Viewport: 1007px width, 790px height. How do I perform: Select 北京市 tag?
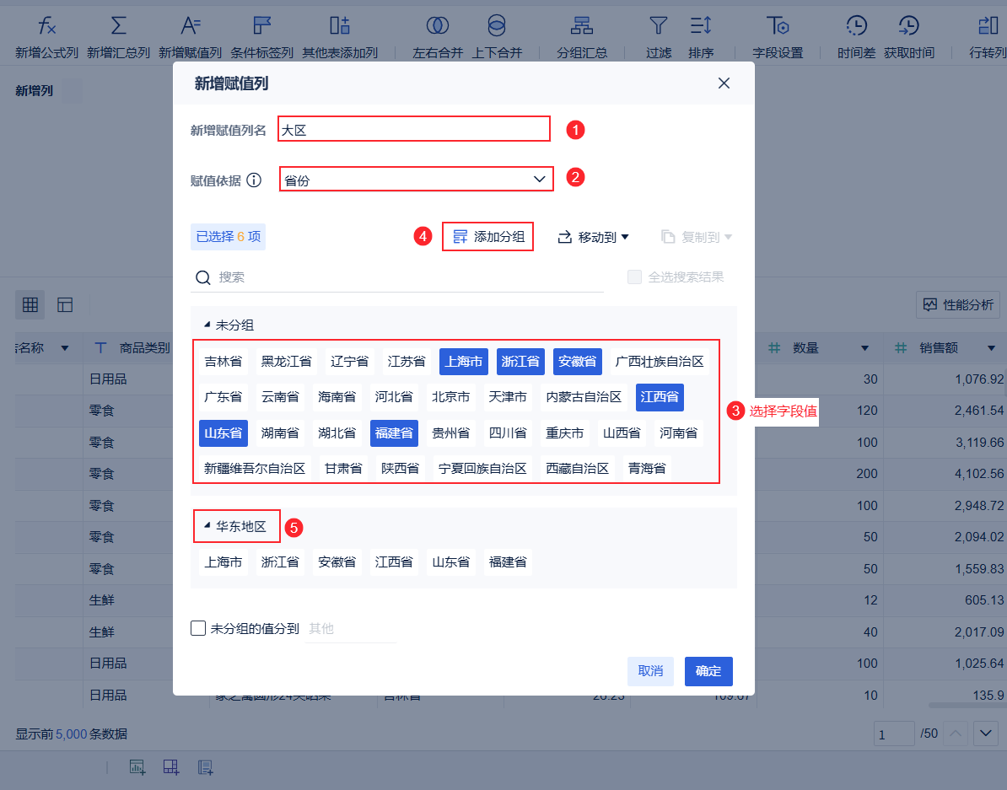pos(451,397)
